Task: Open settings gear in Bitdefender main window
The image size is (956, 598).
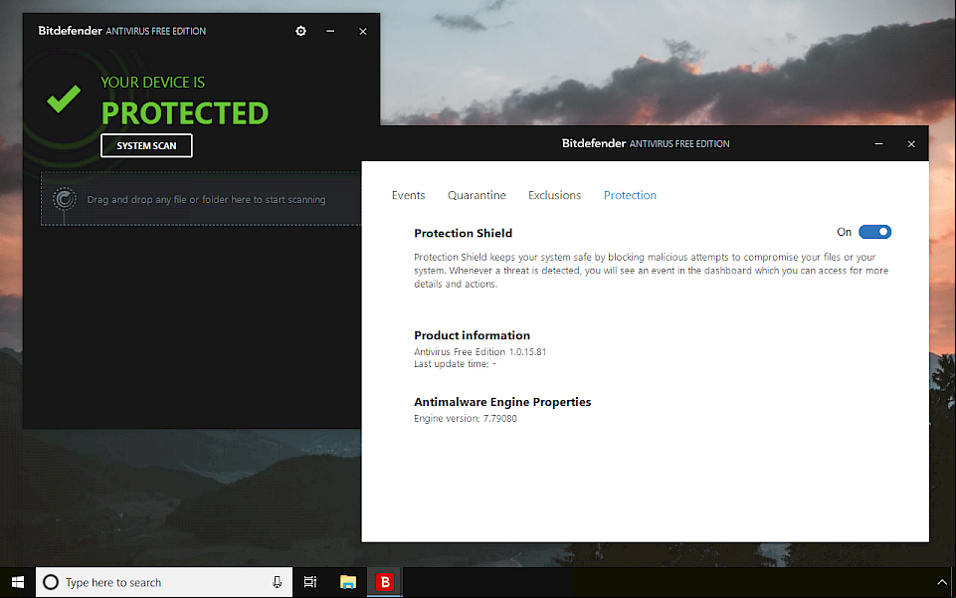Action: [300, 31]
